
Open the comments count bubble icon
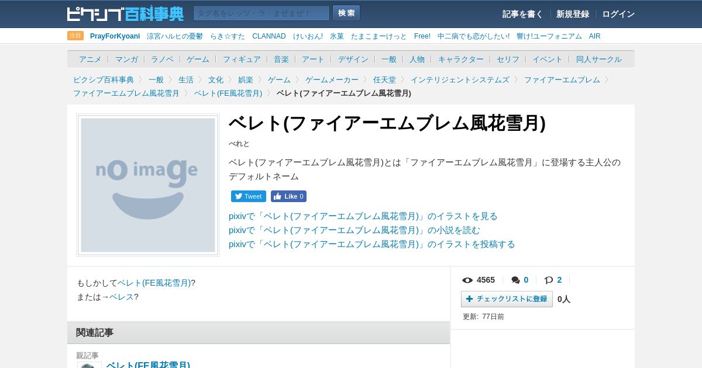click(x=515, y=280)
